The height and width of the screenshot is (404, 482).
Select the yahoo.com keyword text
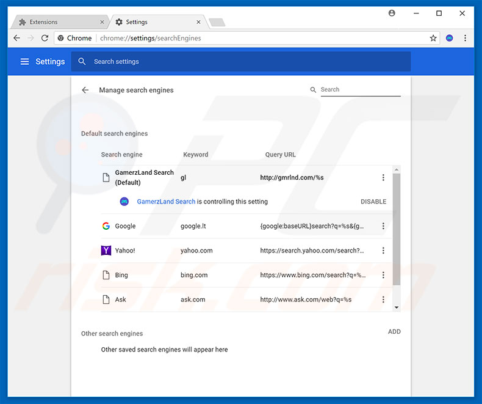click(x=196, y=251)
